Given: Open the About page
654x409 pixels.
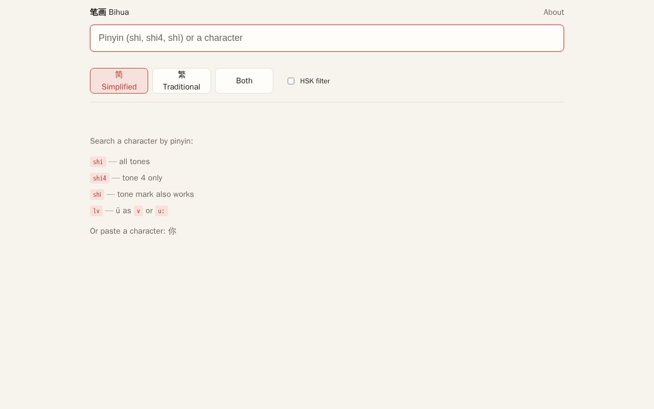Looking at the screenshot, I should point(553,12).
